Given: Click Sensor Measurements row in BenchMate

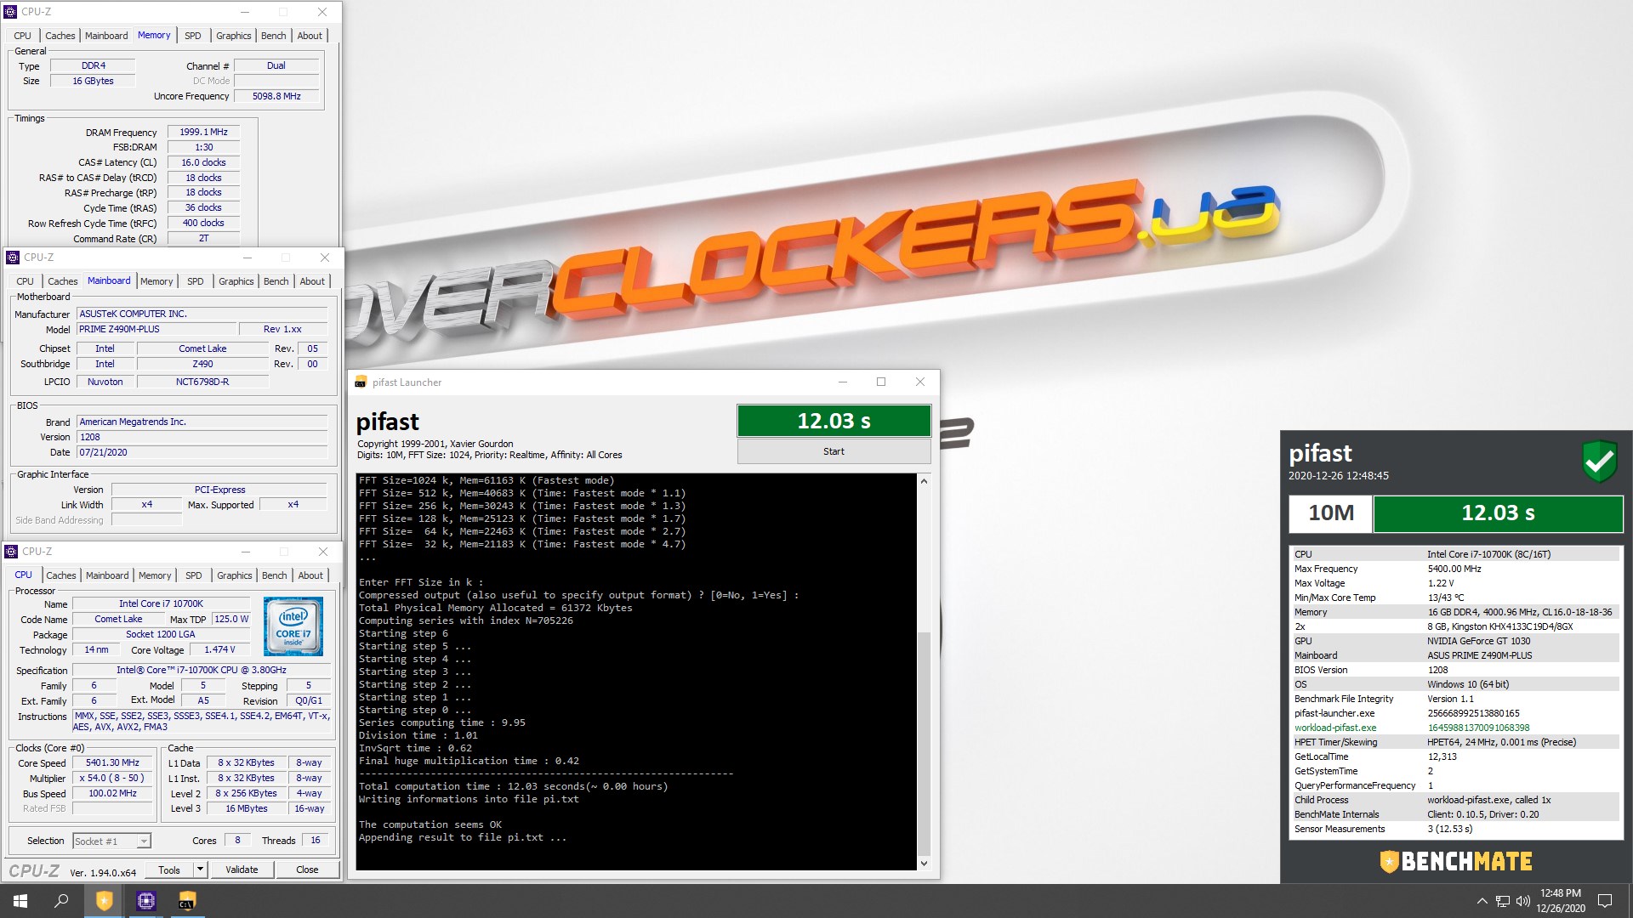Looking at the screenshot, I should tap(1454, 829).
